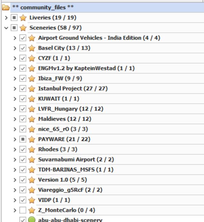
Task: Click the star icon beside CYZF
Action: (x=32, y=58)
